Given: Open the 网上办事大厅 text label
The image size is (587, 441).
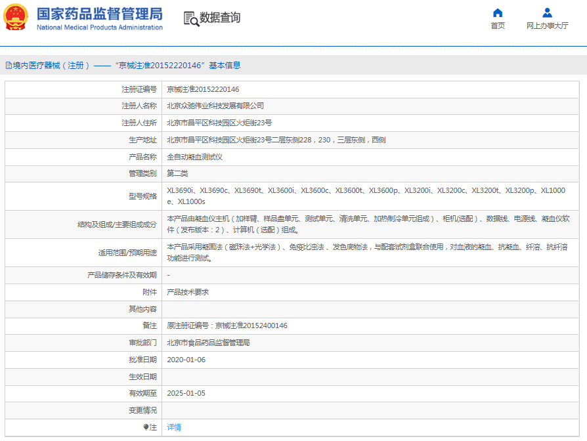Looking at the screenshot, I should 547,26.
